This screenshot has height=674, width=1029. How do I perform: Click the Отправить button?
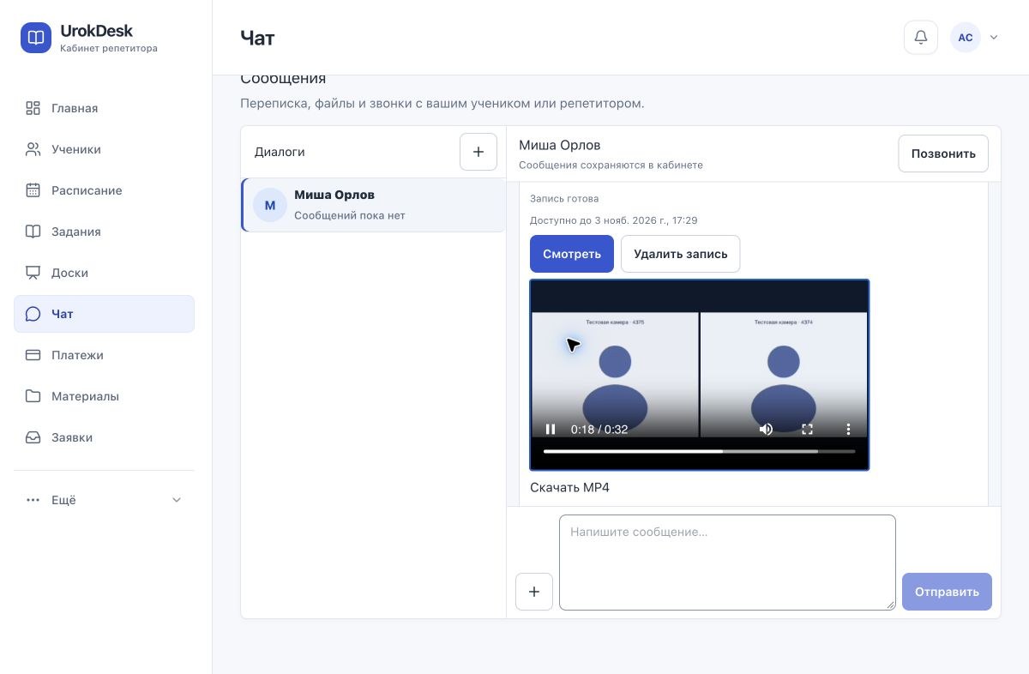[x=947, y=592]
